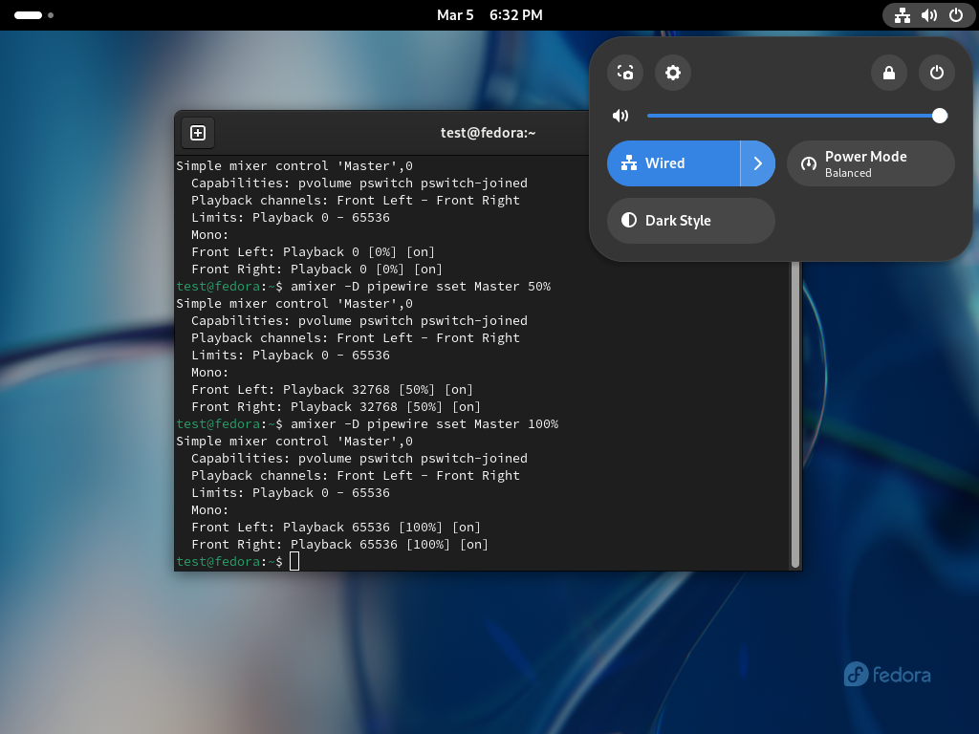Click the line 'Front Left: Playback 32768 [50%] [on]'
This screenshot has width=979, height=734.
coord(332,390)
